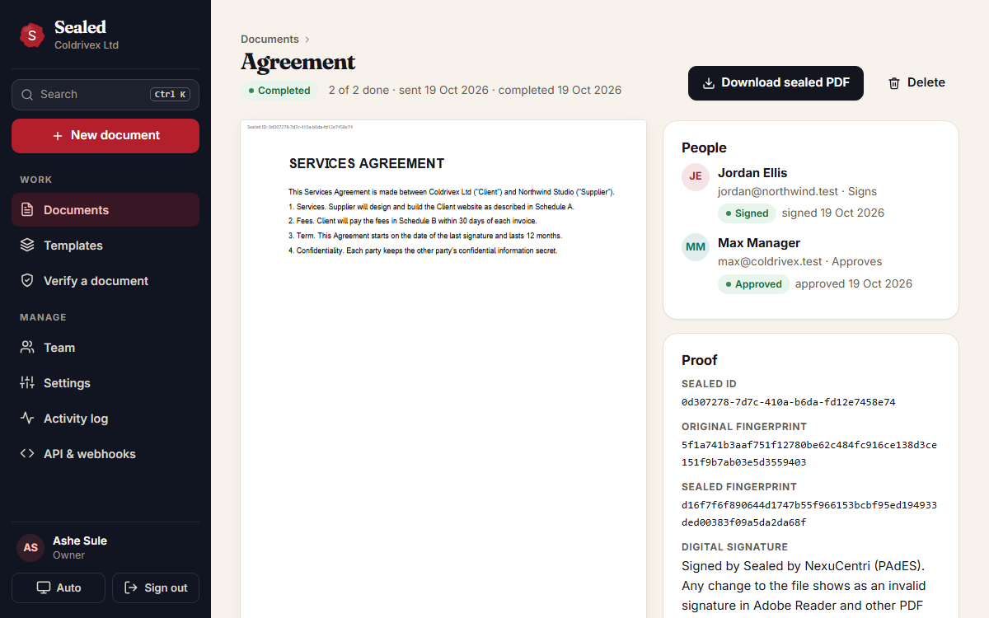
Task: Click the DIGITAL SIGNATURE label
Action: 734,547
